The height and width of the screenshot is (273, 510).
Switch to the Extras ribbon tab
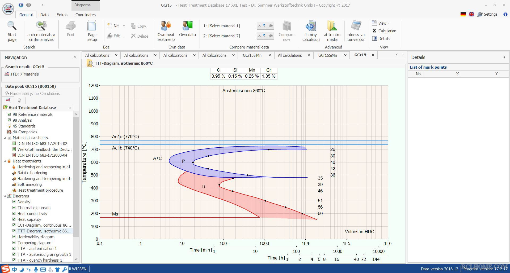click(62, 15)
